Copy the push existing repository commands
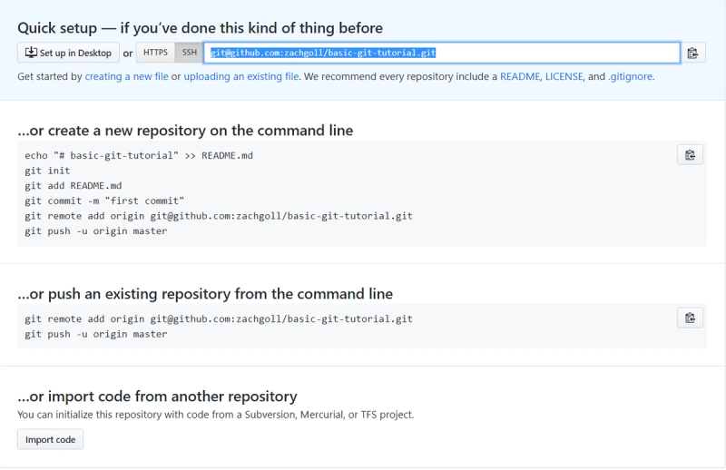The width and height of the screenshot is (726, 470). tap(690, 318)
